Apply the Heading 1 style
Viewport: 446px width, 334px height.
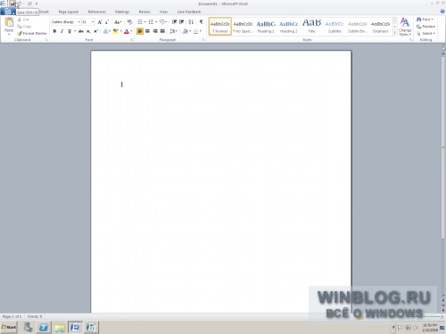(x=266, y=27)
